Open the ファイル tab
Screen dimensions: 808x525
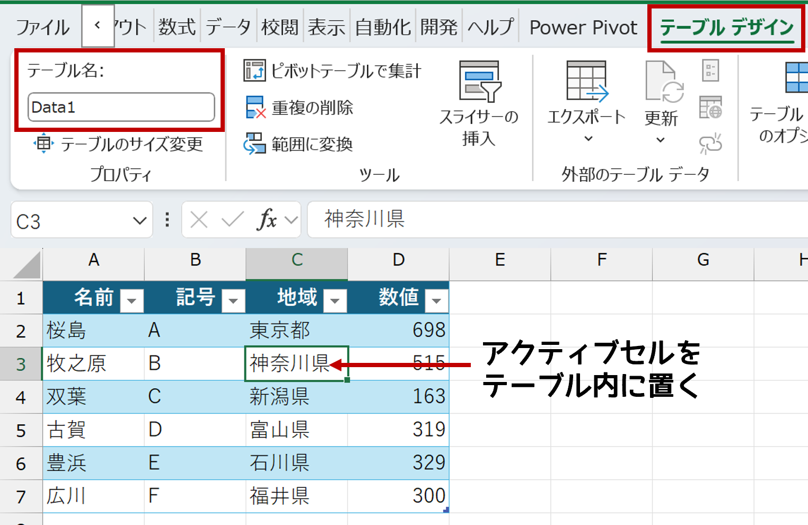click(43, 27)
